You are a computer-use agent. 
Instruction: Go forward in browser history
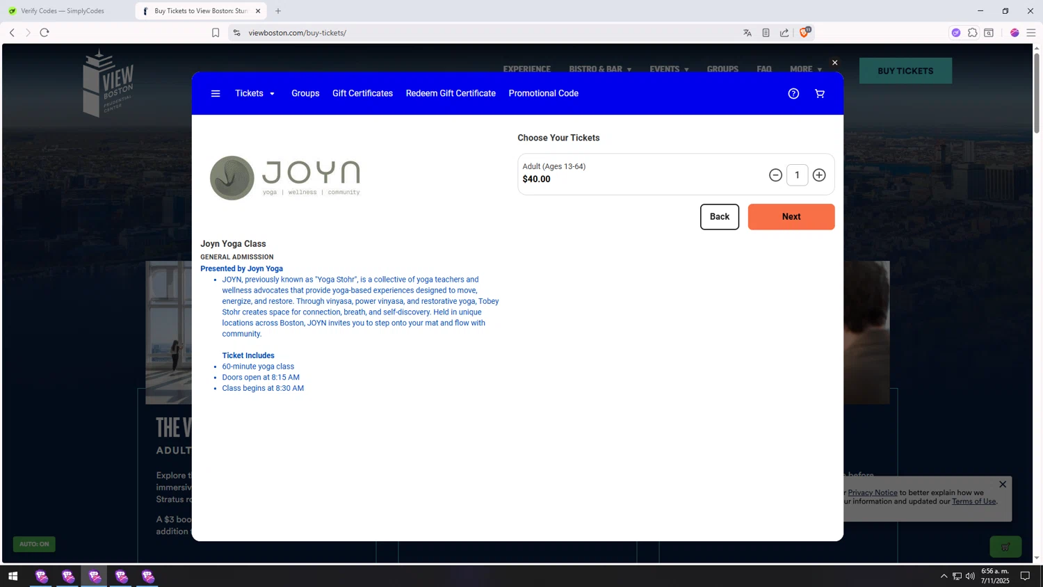tap(28, 33)
